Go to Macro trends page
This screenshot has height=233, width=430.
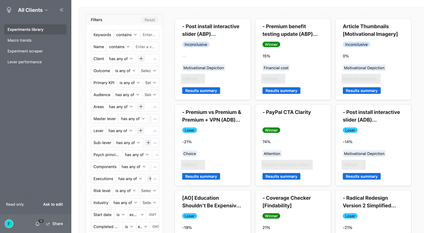click(x=19, y=40)
